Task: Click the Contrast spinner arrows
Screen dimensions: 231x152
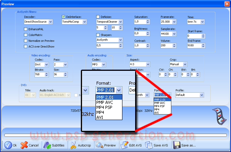Action: point(148,46)
